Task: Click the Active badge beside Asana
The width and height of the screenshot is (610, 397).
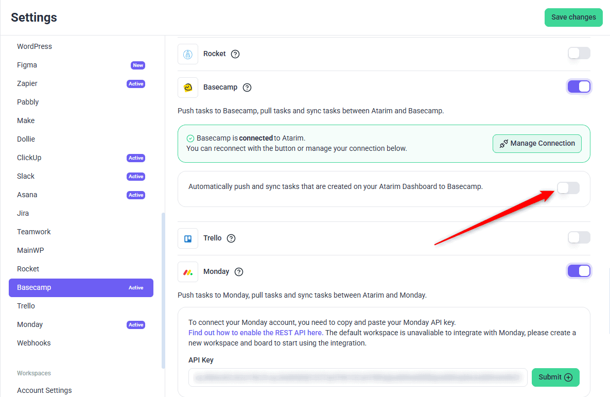Action: pyautogui.click(x=136, y=195)
